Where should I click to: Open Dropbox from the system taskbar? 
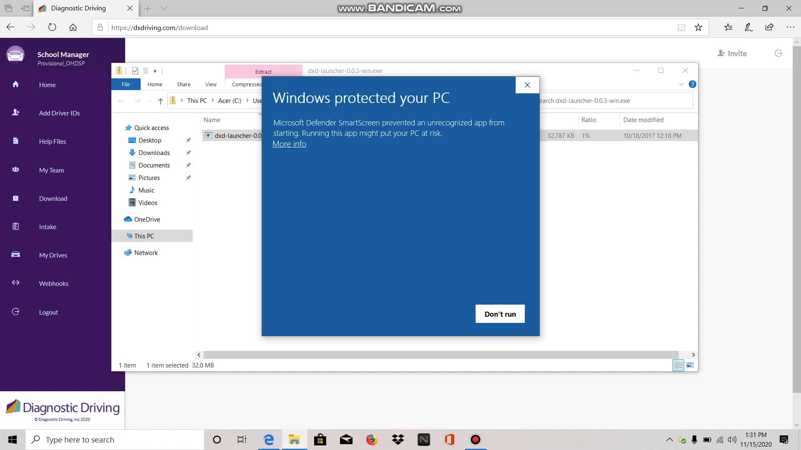tap(398, 440)
